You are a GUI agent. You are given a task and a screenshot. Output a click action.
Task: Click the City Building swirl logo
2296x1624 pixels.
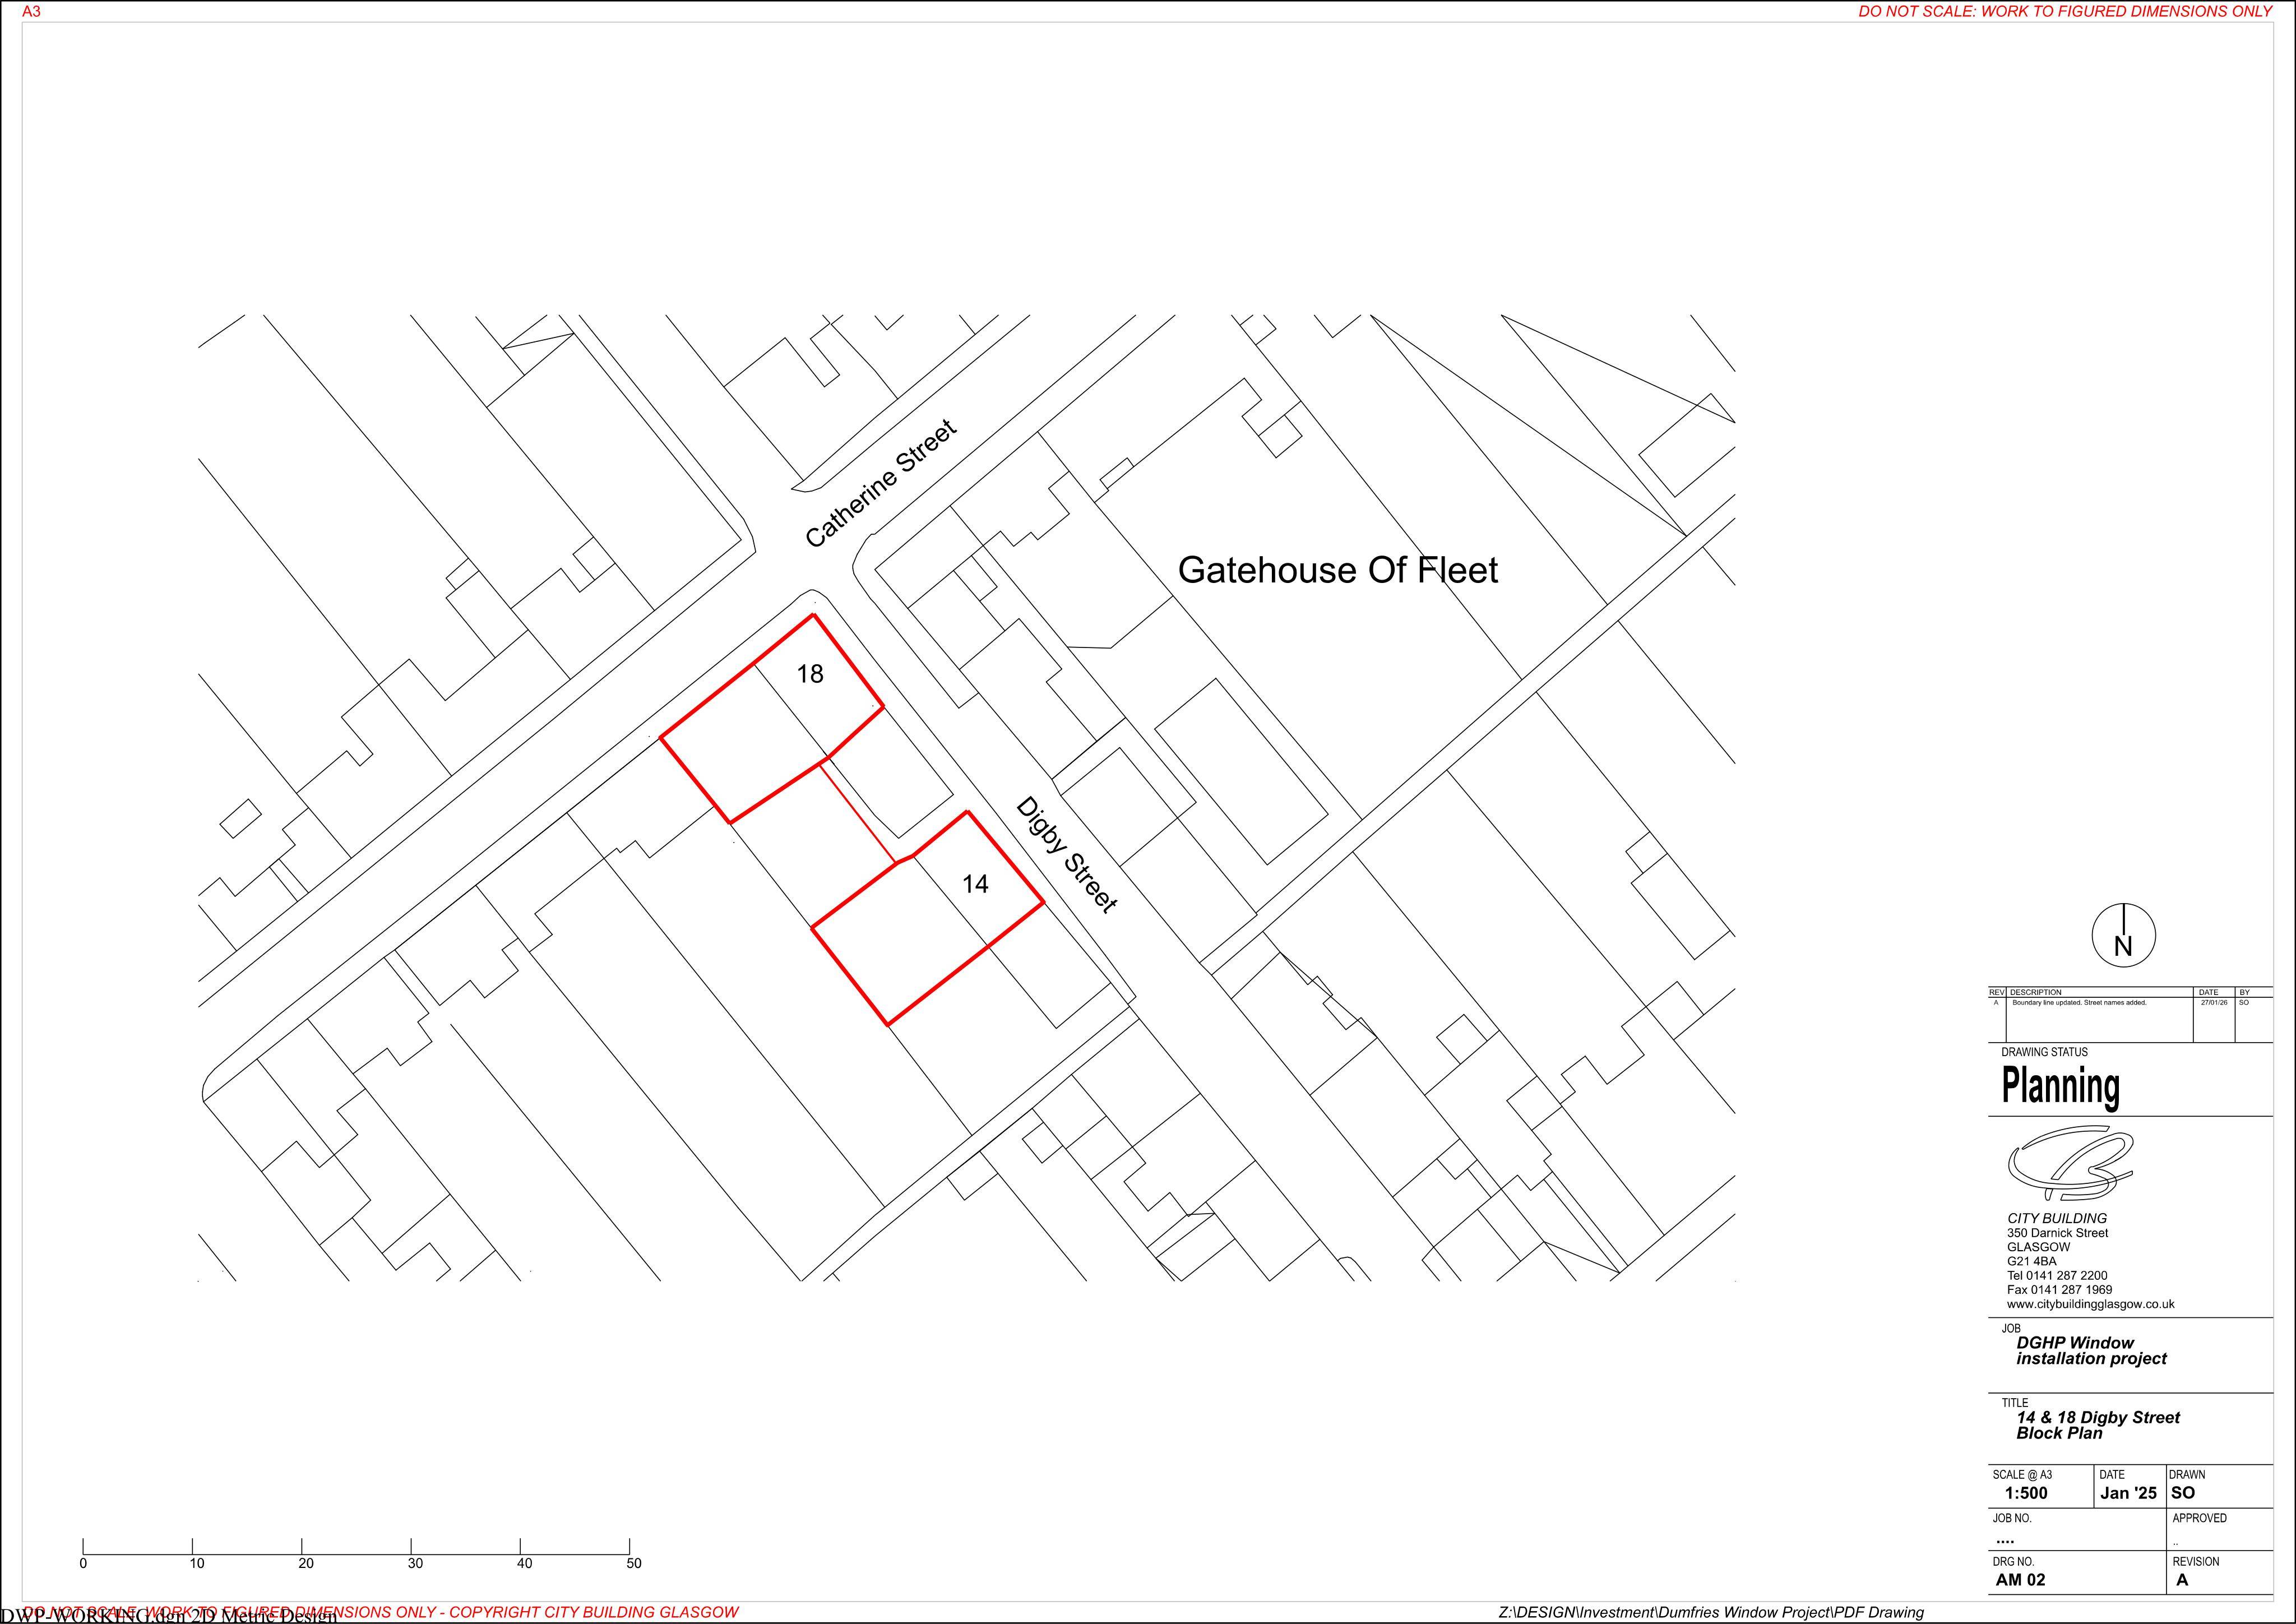2071,1164
